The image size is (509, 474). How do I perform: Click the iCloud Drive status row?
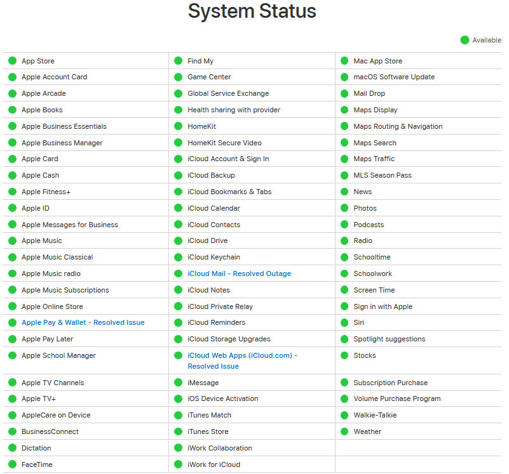point(207,240)
